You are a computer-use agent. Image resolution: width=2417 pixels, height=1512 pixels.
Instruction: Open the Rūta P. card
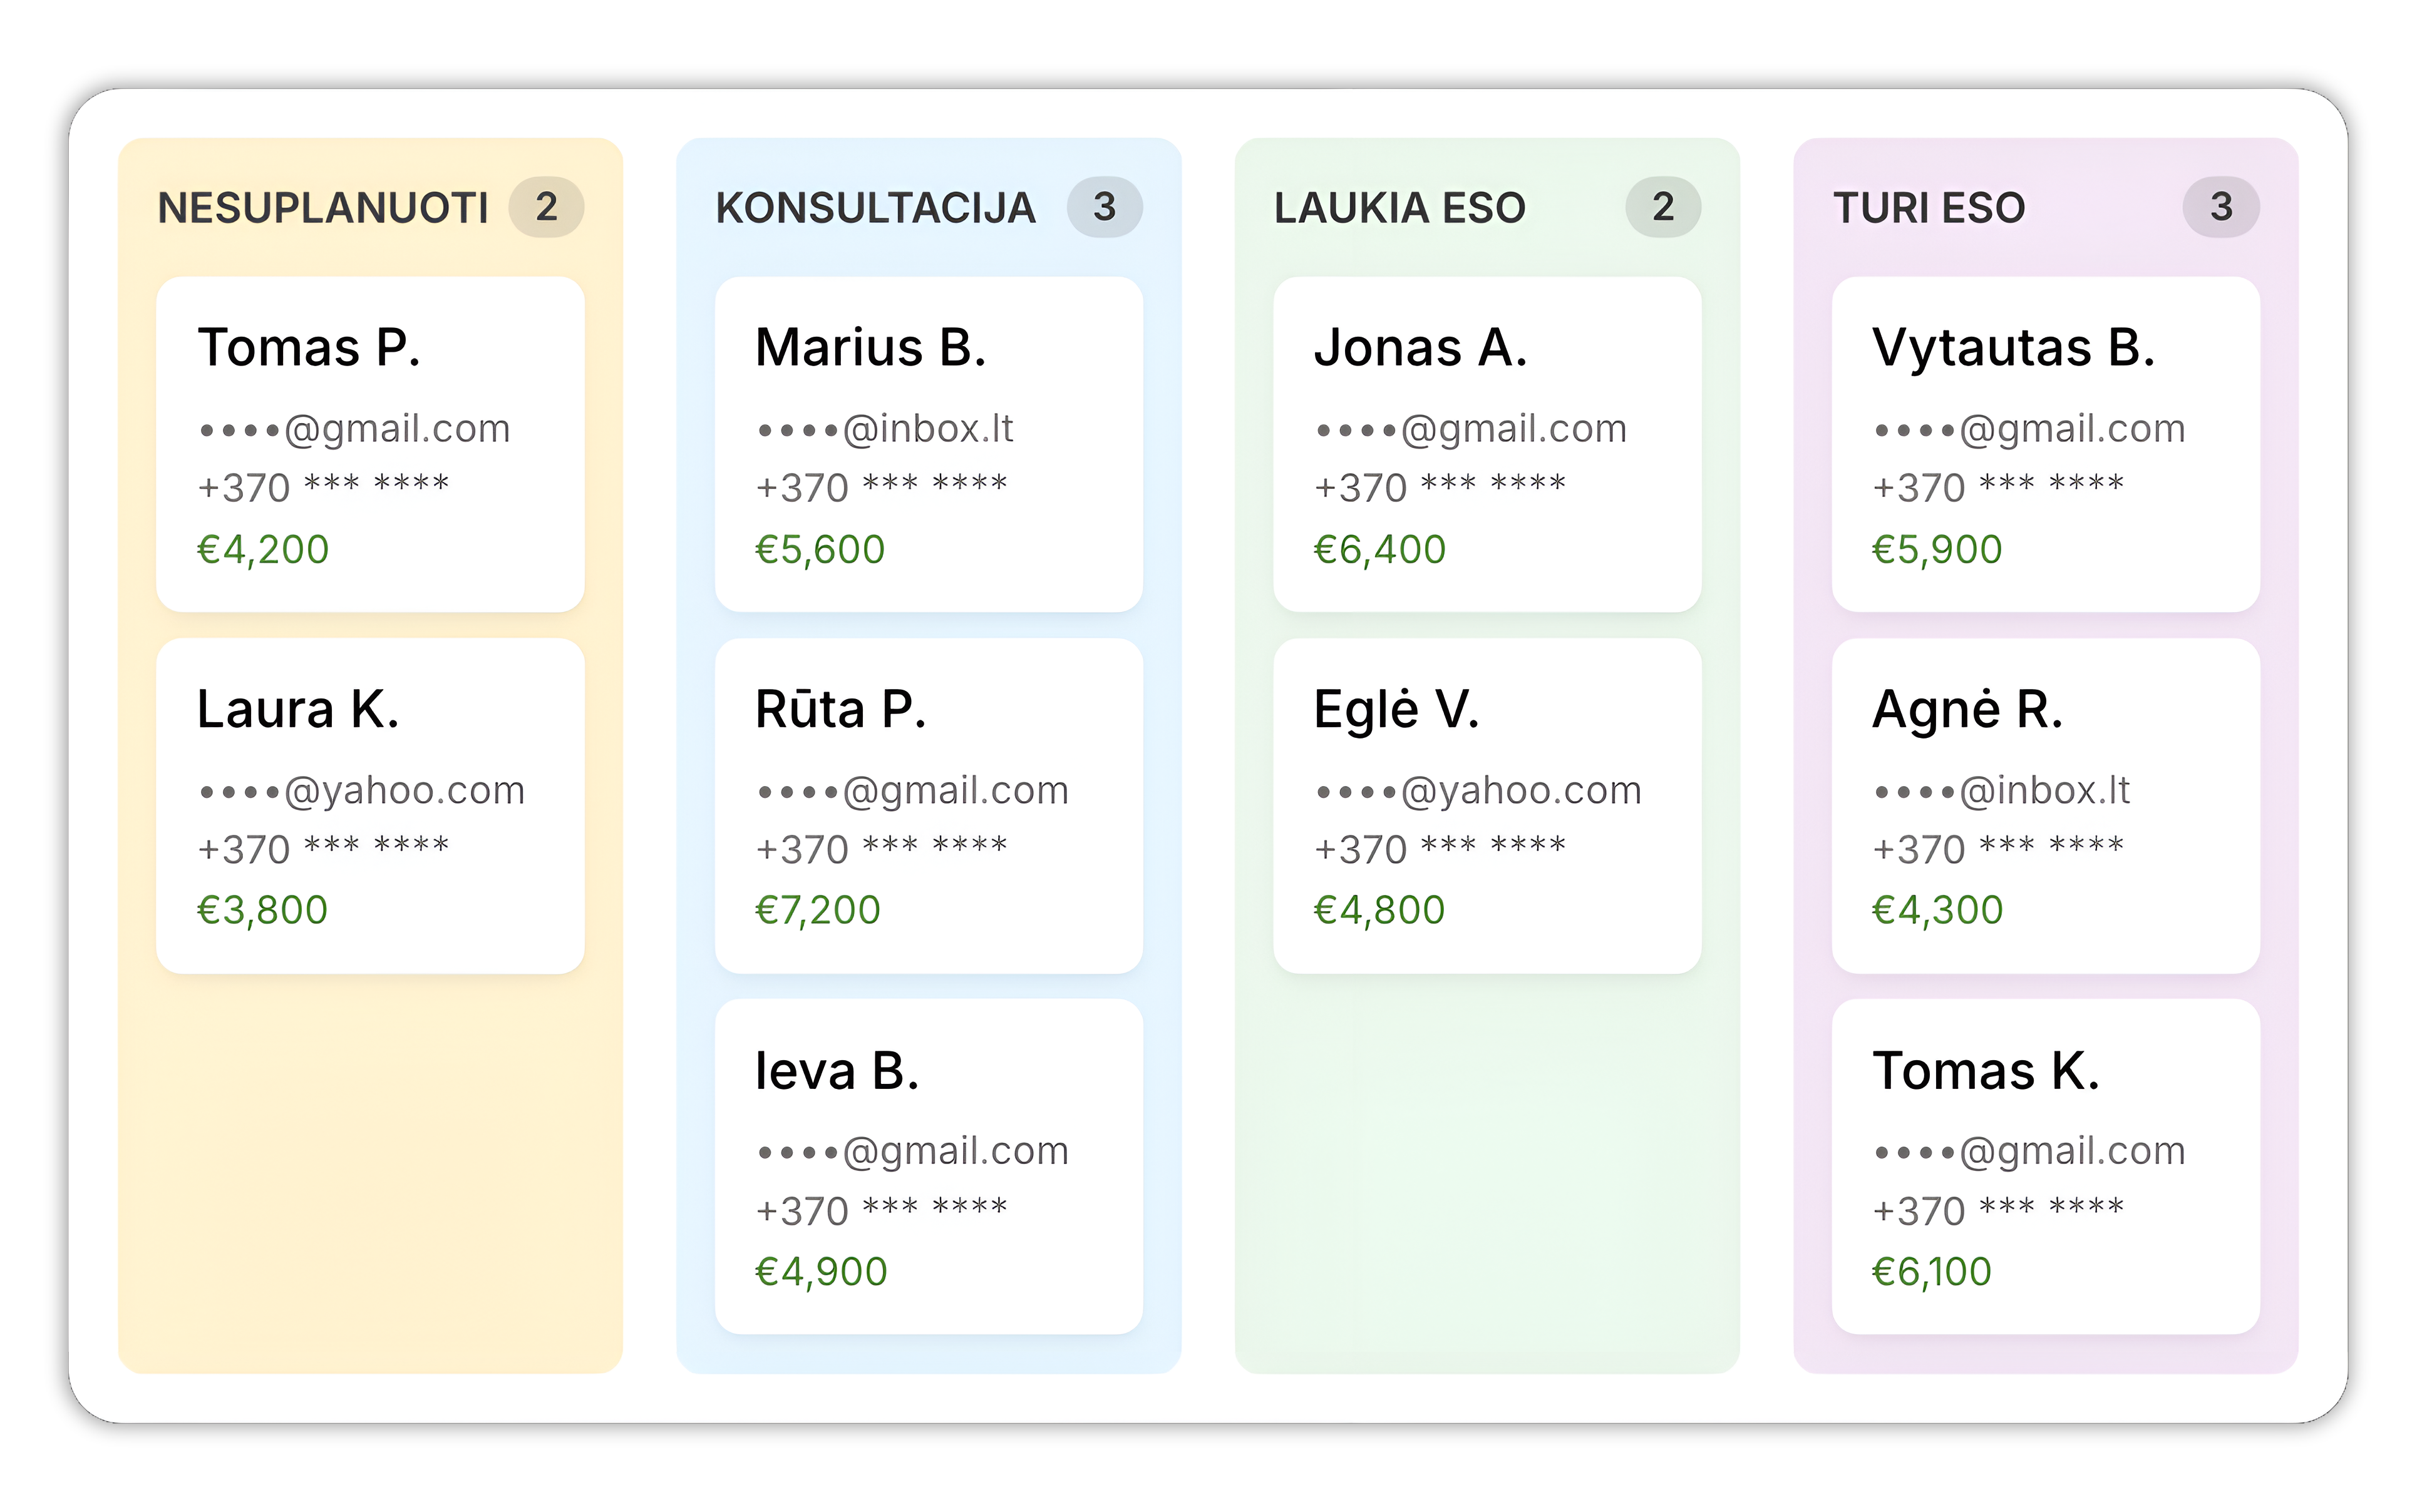(x=929, y=806)
